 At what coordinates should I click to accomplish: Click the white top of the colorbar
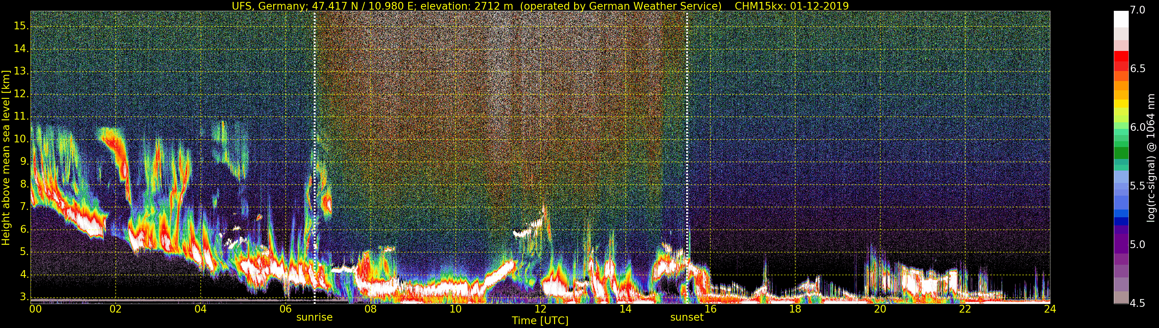coord(1121,19)
